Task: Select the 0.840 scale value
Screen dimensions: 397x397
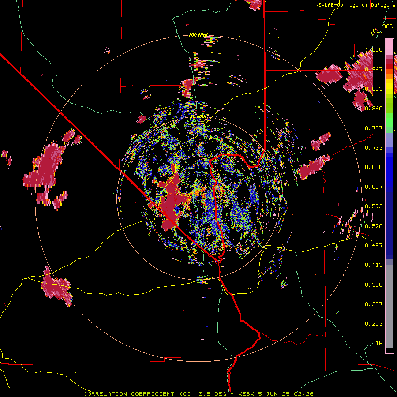Action: click(374, 109)
